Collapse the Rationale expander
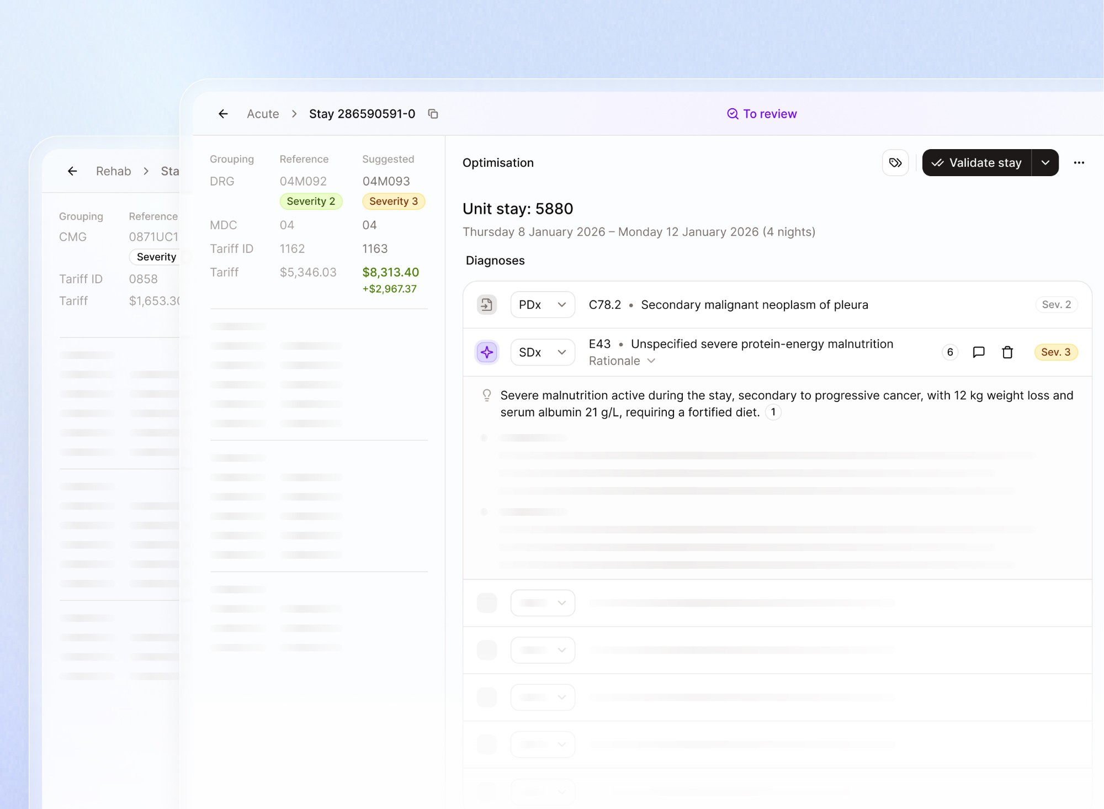This screenshot has height=809, width=1104. pos(622,361)
